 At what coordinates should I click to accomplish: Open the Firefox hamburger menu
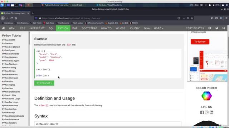pyautogui.click(x=226, y=18)
